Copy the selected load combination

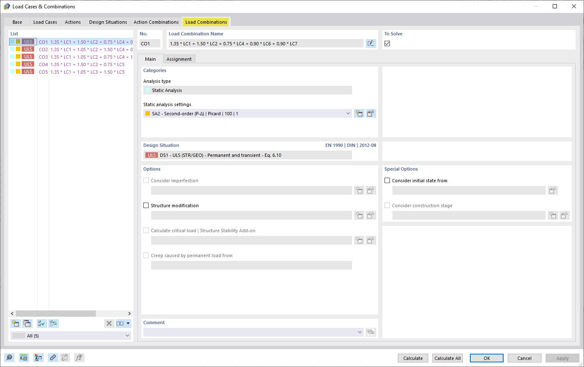click(x=27, y=323)
